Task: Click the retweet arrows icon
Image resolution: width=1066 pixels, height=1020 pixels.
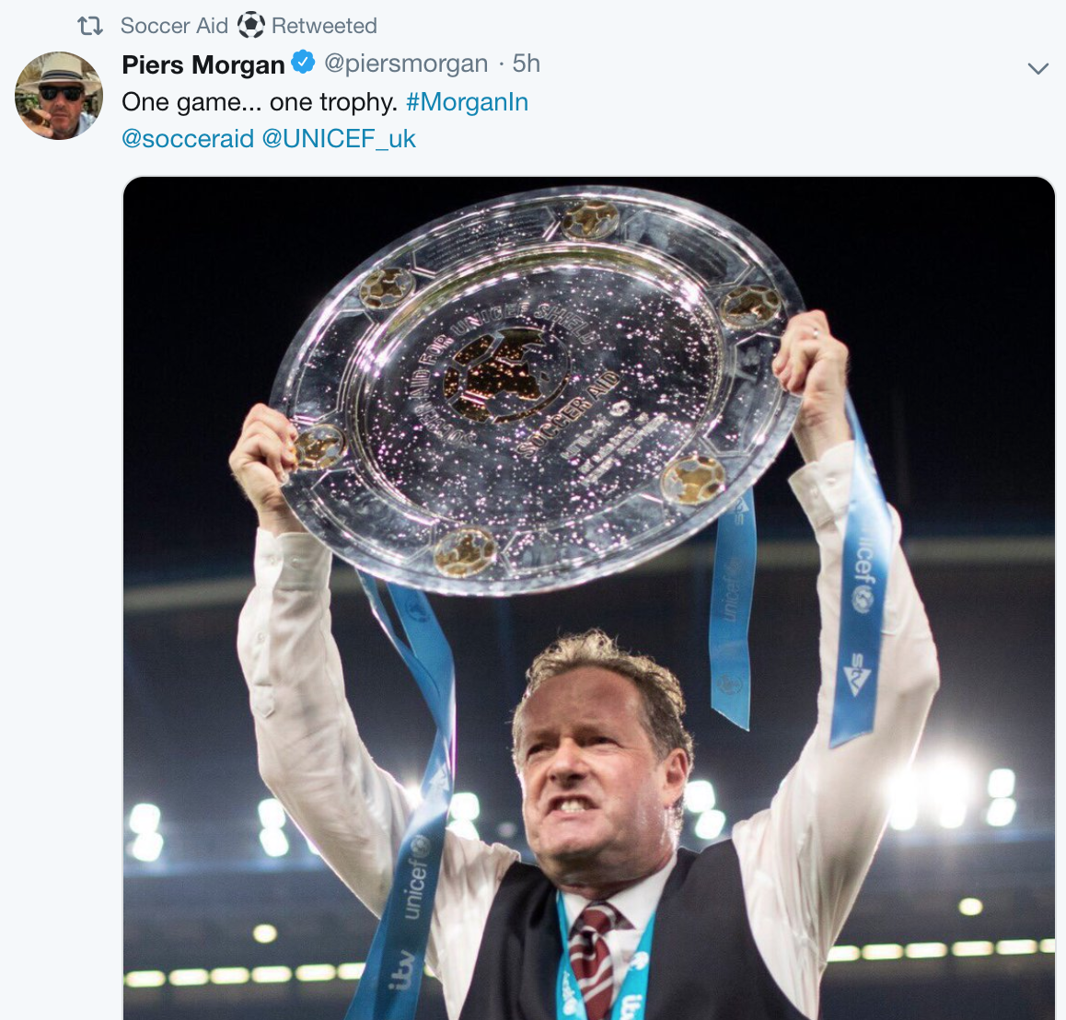Action: [x=89, y=26]
